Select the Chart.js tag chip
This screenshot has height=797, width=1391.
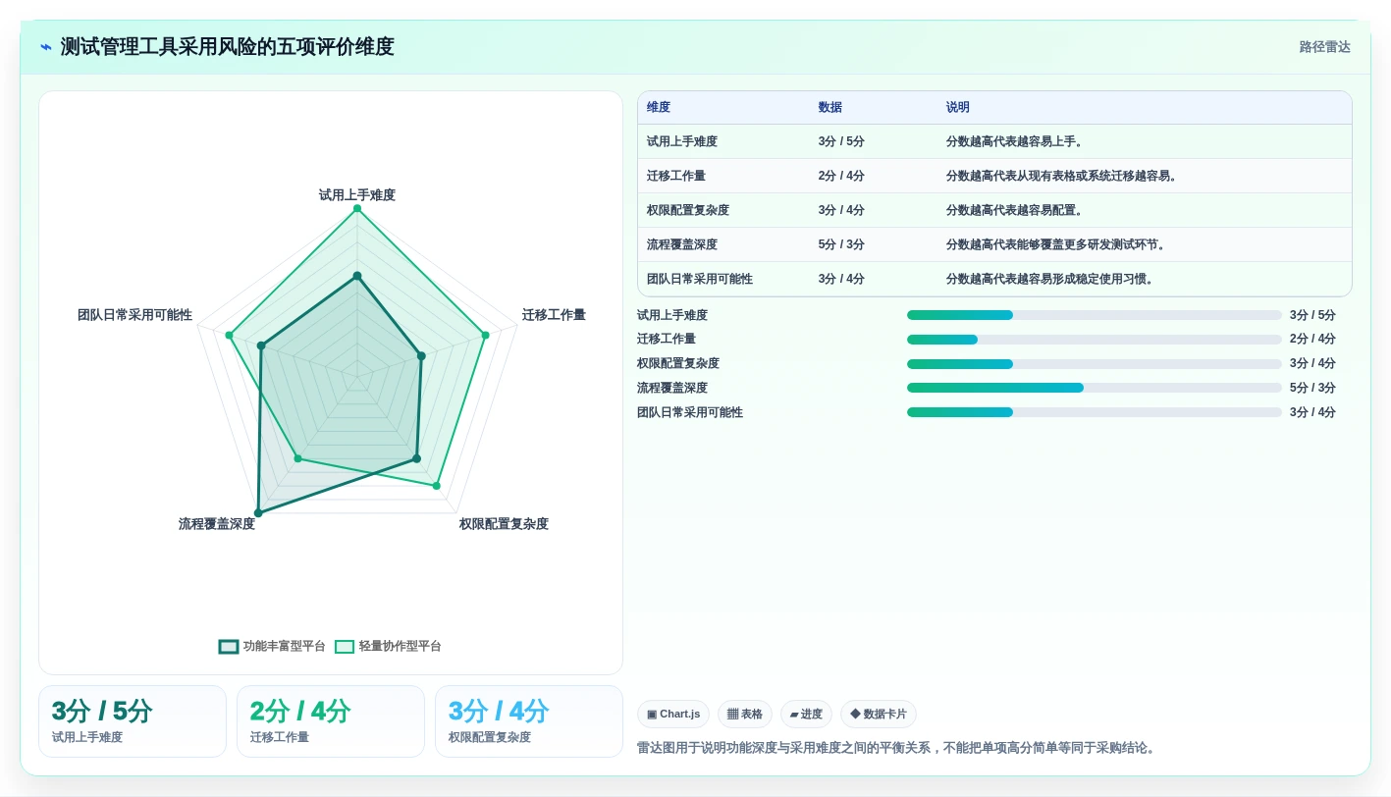click(673, 714)
